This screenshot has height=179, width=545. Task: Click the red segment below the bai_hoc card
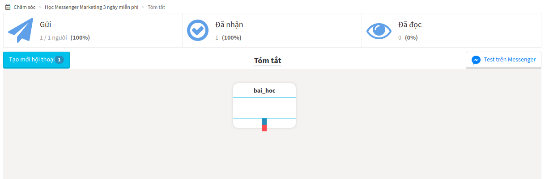click(x=264, y=128)
